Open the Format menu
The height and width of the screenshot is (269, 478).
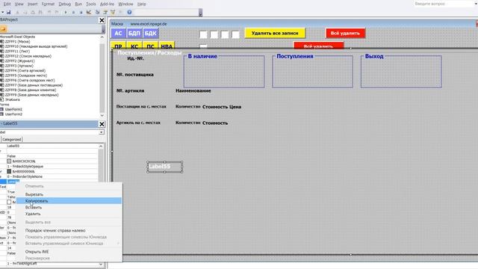[x=48, y=4]
